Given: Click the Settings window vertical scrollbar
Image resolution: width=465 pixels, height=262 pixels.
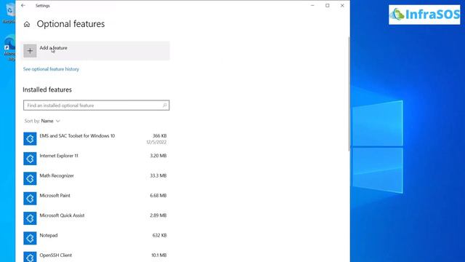Looking at the screenshot, I should 349,94.
